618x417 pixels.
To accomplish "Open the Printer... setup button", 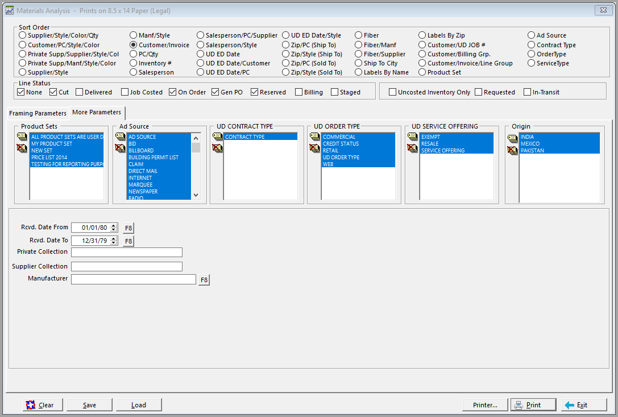I will click(485, 405).
